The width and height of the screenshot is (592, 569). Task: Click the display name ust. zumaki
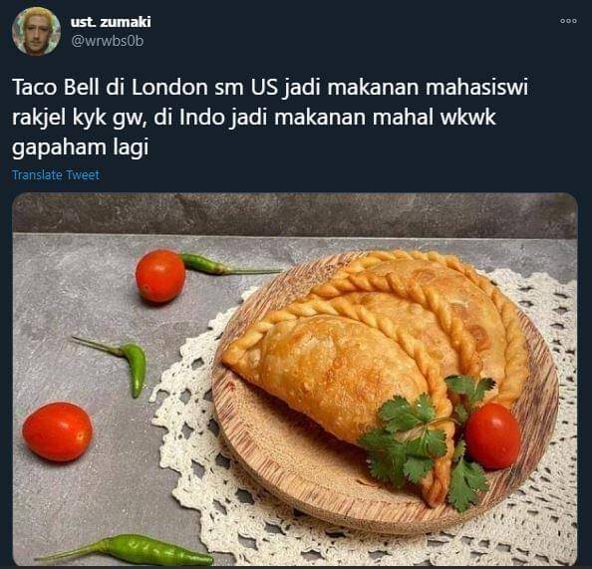(111, 22)
